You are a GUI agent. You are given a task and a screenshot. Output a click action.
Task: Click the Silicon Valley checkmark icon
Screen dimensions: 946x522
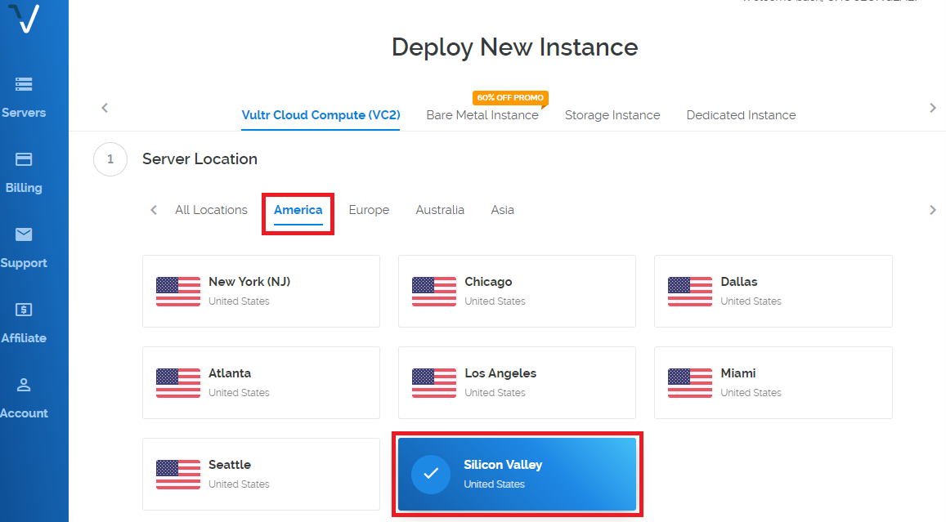[x=431, y=475]
